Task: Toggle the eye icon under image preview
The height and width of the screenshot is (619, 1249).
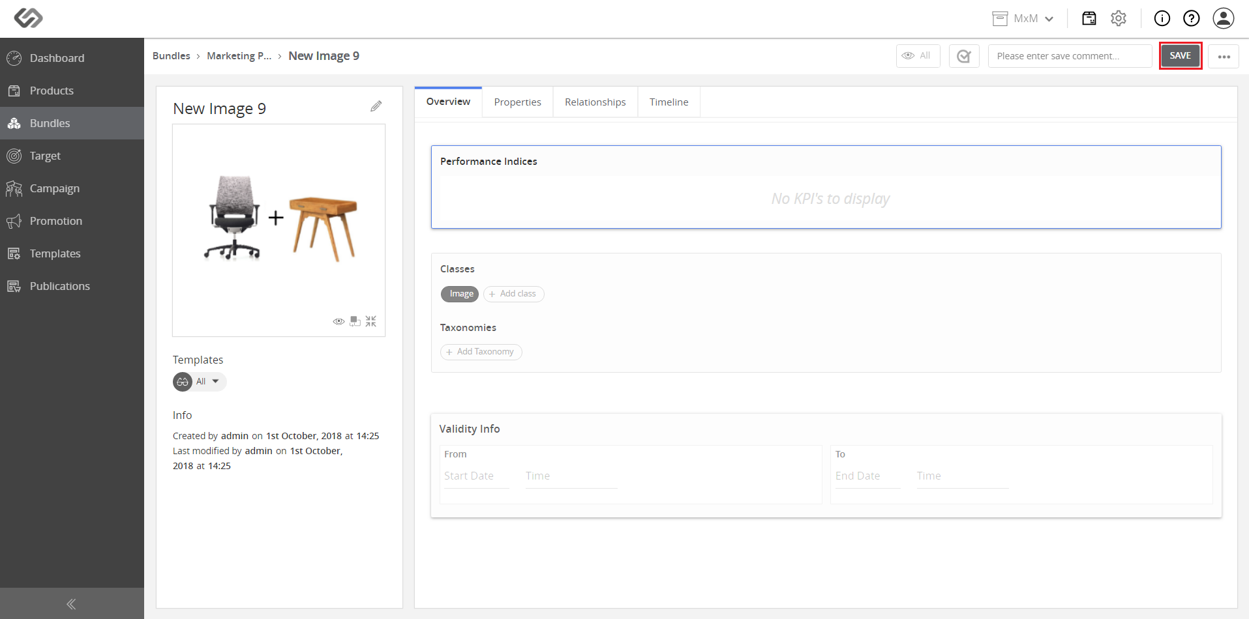Action: point(339,321)
